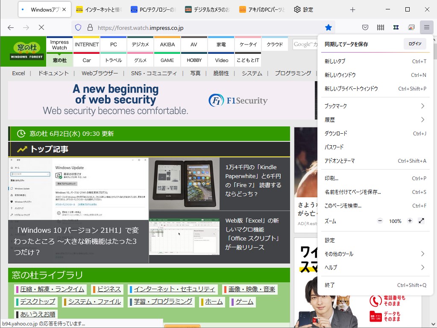Screen dimensions: 437x328
Task: Expand the 履歴 submenu
Action: point(375,120)
